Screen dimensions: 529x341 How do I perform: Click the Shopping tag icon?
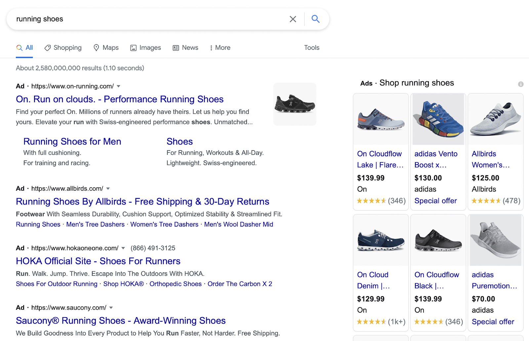(48, 48)
